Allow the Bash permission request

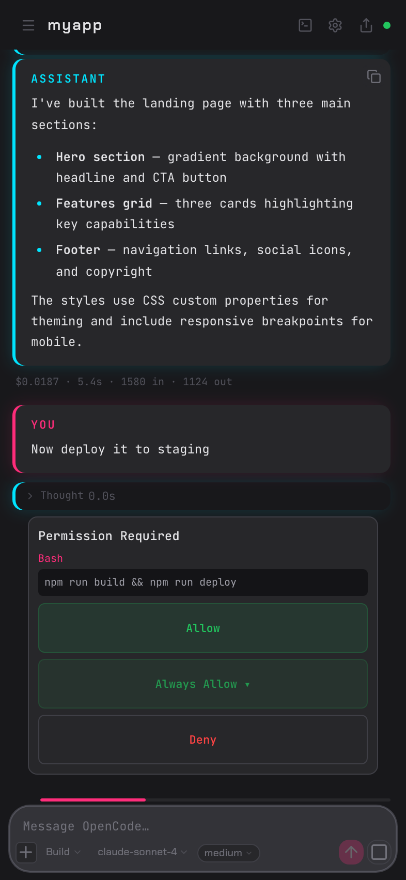coord(203,628)
